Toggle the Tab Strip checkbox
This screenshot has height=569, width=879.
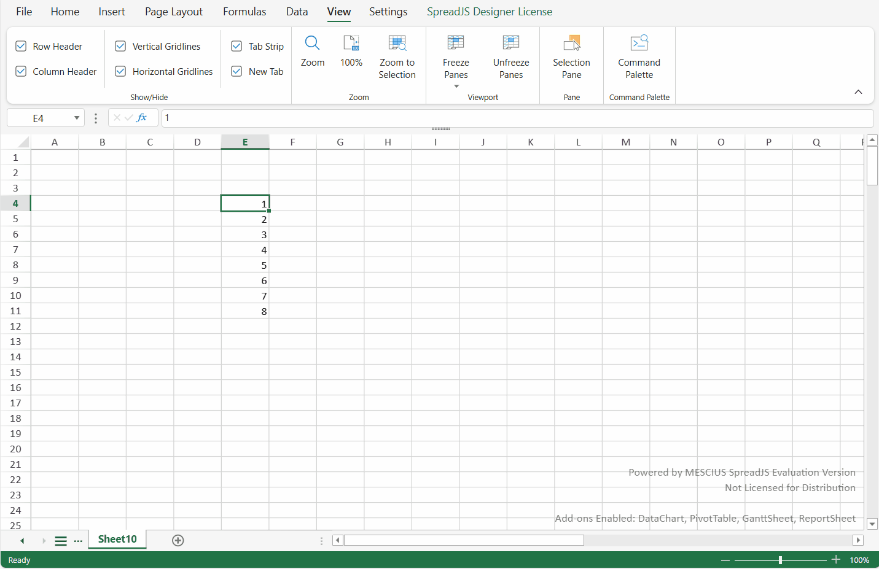click(236, 46)
